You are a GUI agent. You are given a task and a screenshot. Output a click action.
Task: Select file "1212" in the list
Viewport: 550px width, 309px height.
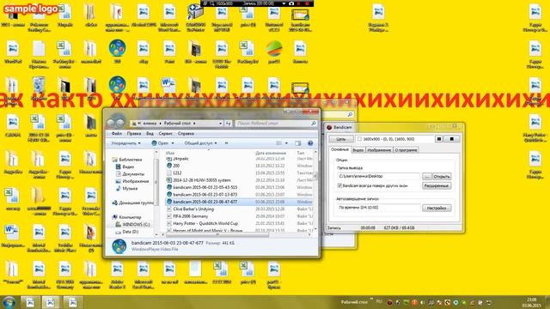coord(177,173)
